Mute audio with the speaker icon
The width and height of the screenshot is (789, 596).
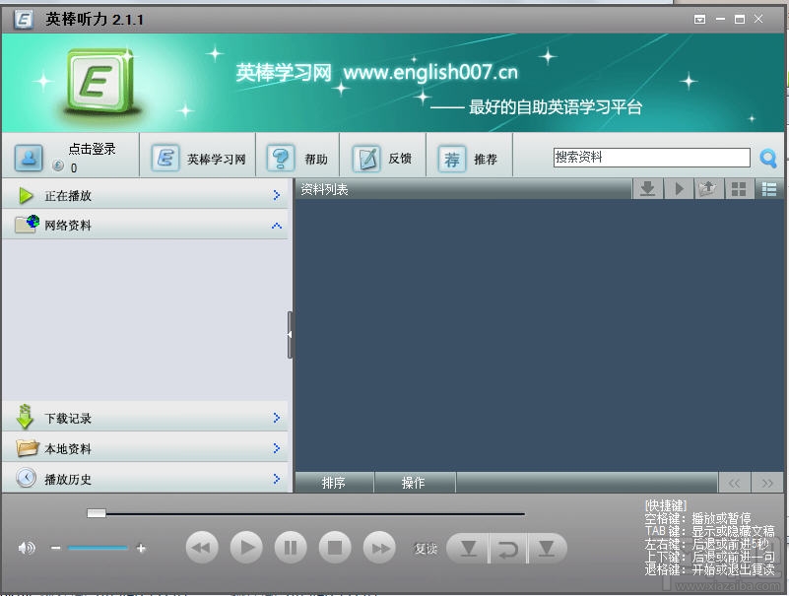pyautogui.click(x=27, y=548)
